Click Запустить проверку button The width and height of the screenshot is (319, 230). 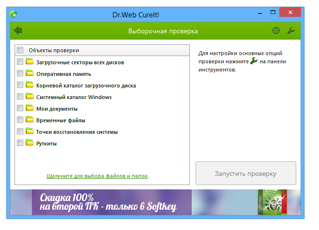246,173
